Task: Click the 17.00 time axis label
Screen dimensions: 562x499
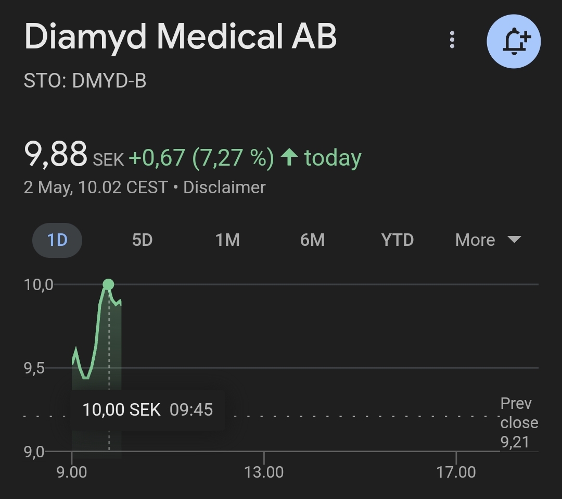Action: click(x=456, y=472)
